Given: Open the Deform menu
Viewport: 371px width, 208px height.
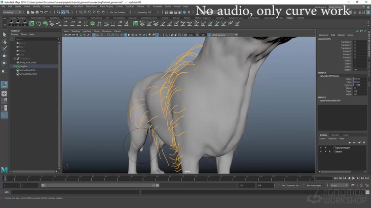Looking at the screenshot, I should 140,7.
